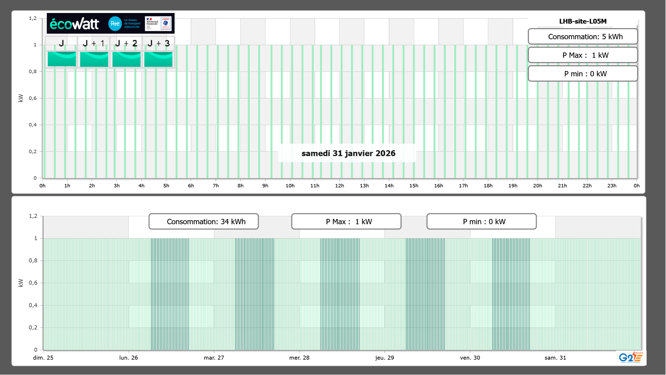
Task: Click the green J + 2 indicator
Action: [x=126, y=59]
